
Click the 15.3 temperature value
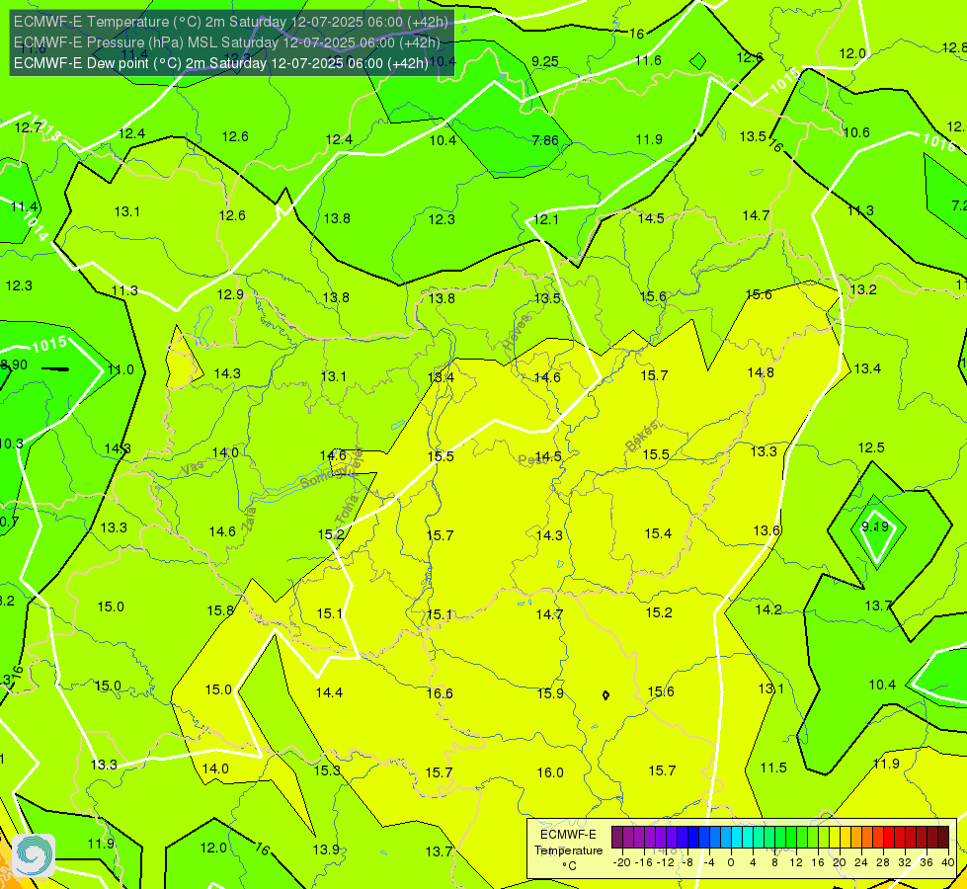(327, 769)
